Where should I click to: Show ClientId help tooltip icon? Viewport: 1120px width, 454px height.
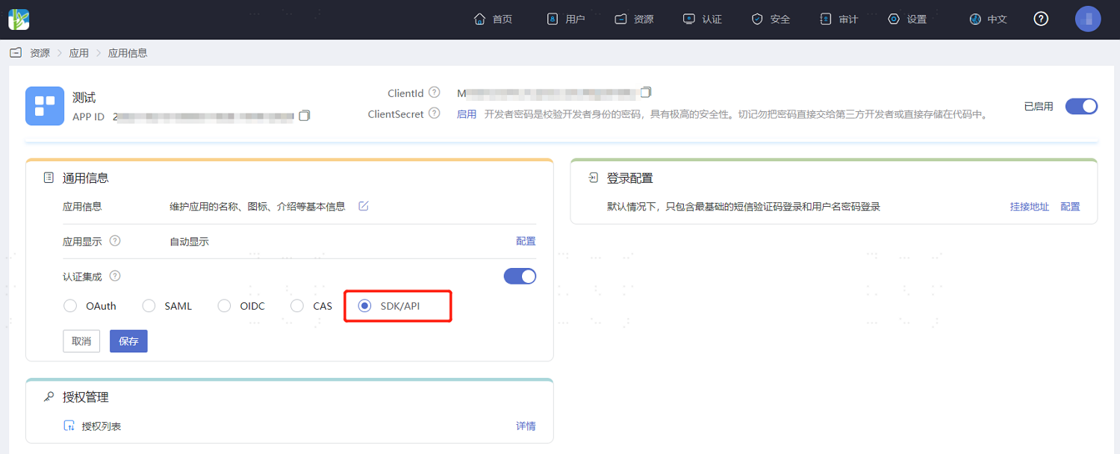pyautogui.click(x=434, y=93)
